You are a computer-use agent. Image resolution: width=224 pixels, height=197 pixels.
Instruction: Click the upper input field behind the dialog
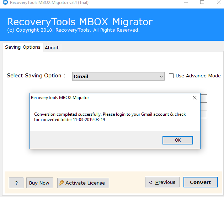click(204, 98)
